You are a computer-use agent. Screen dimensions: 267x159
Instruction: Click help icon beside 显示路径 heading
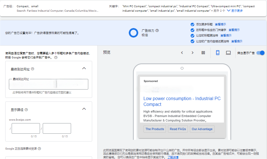[26, 110]
